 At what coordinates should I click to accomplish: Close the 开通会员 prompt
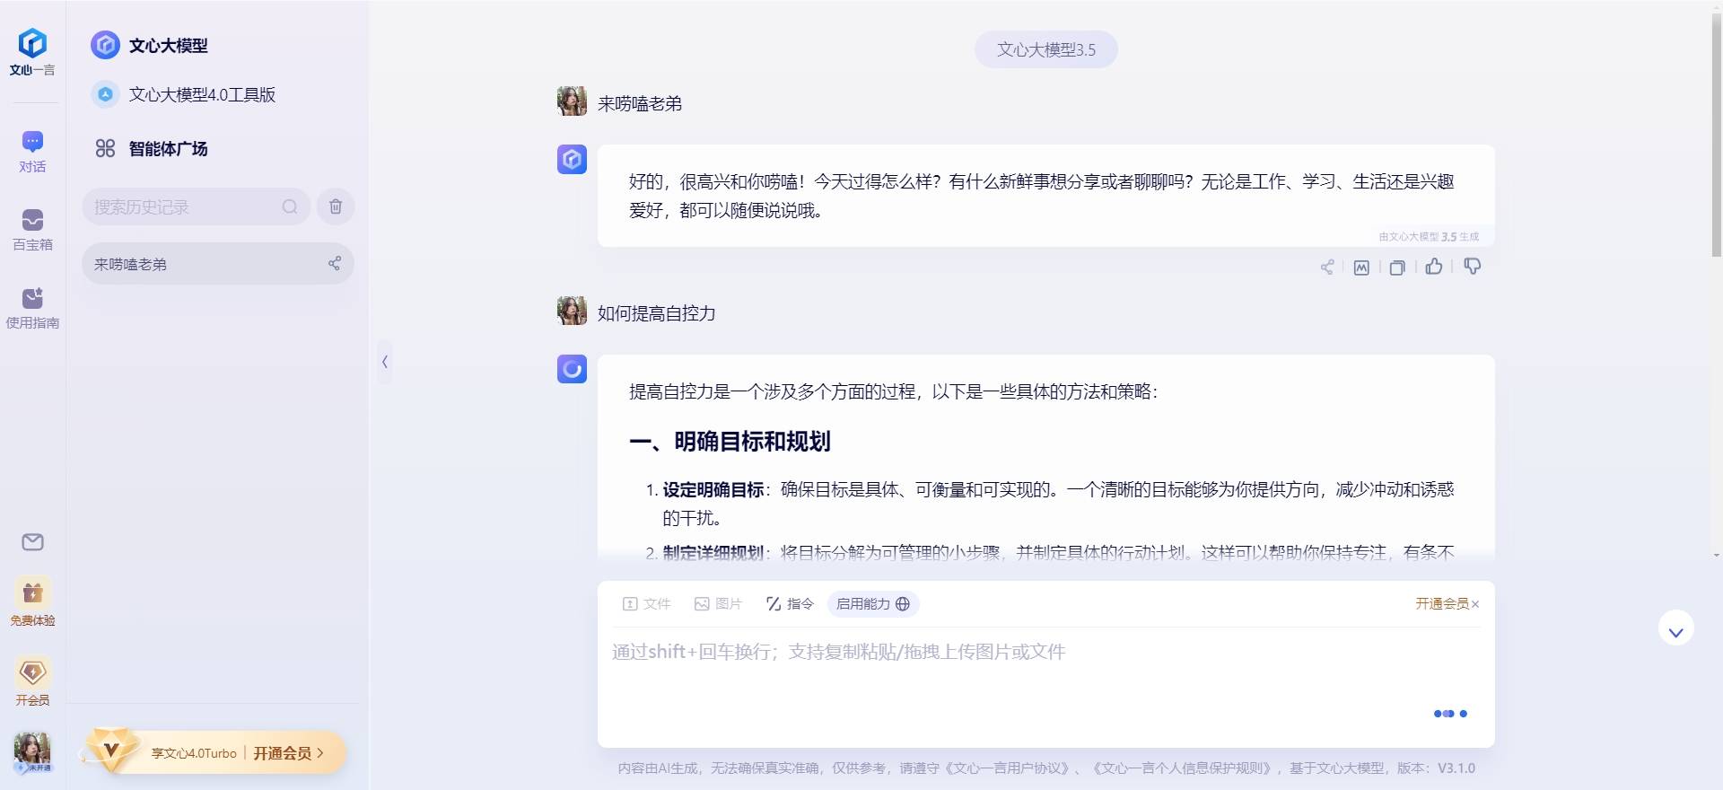(x=1475, y=604)
